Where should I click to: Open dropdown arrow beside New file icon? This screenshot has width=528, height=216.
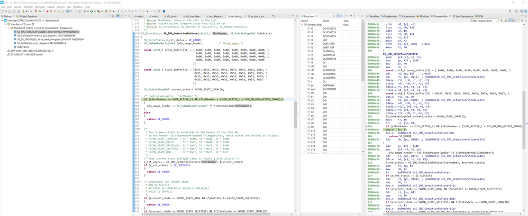(6, 12)
